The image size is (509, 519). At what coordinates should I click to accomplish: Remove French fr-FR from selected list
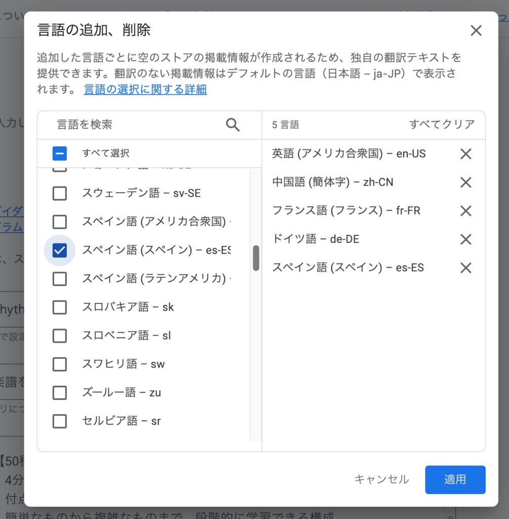[x=465, y=211]
